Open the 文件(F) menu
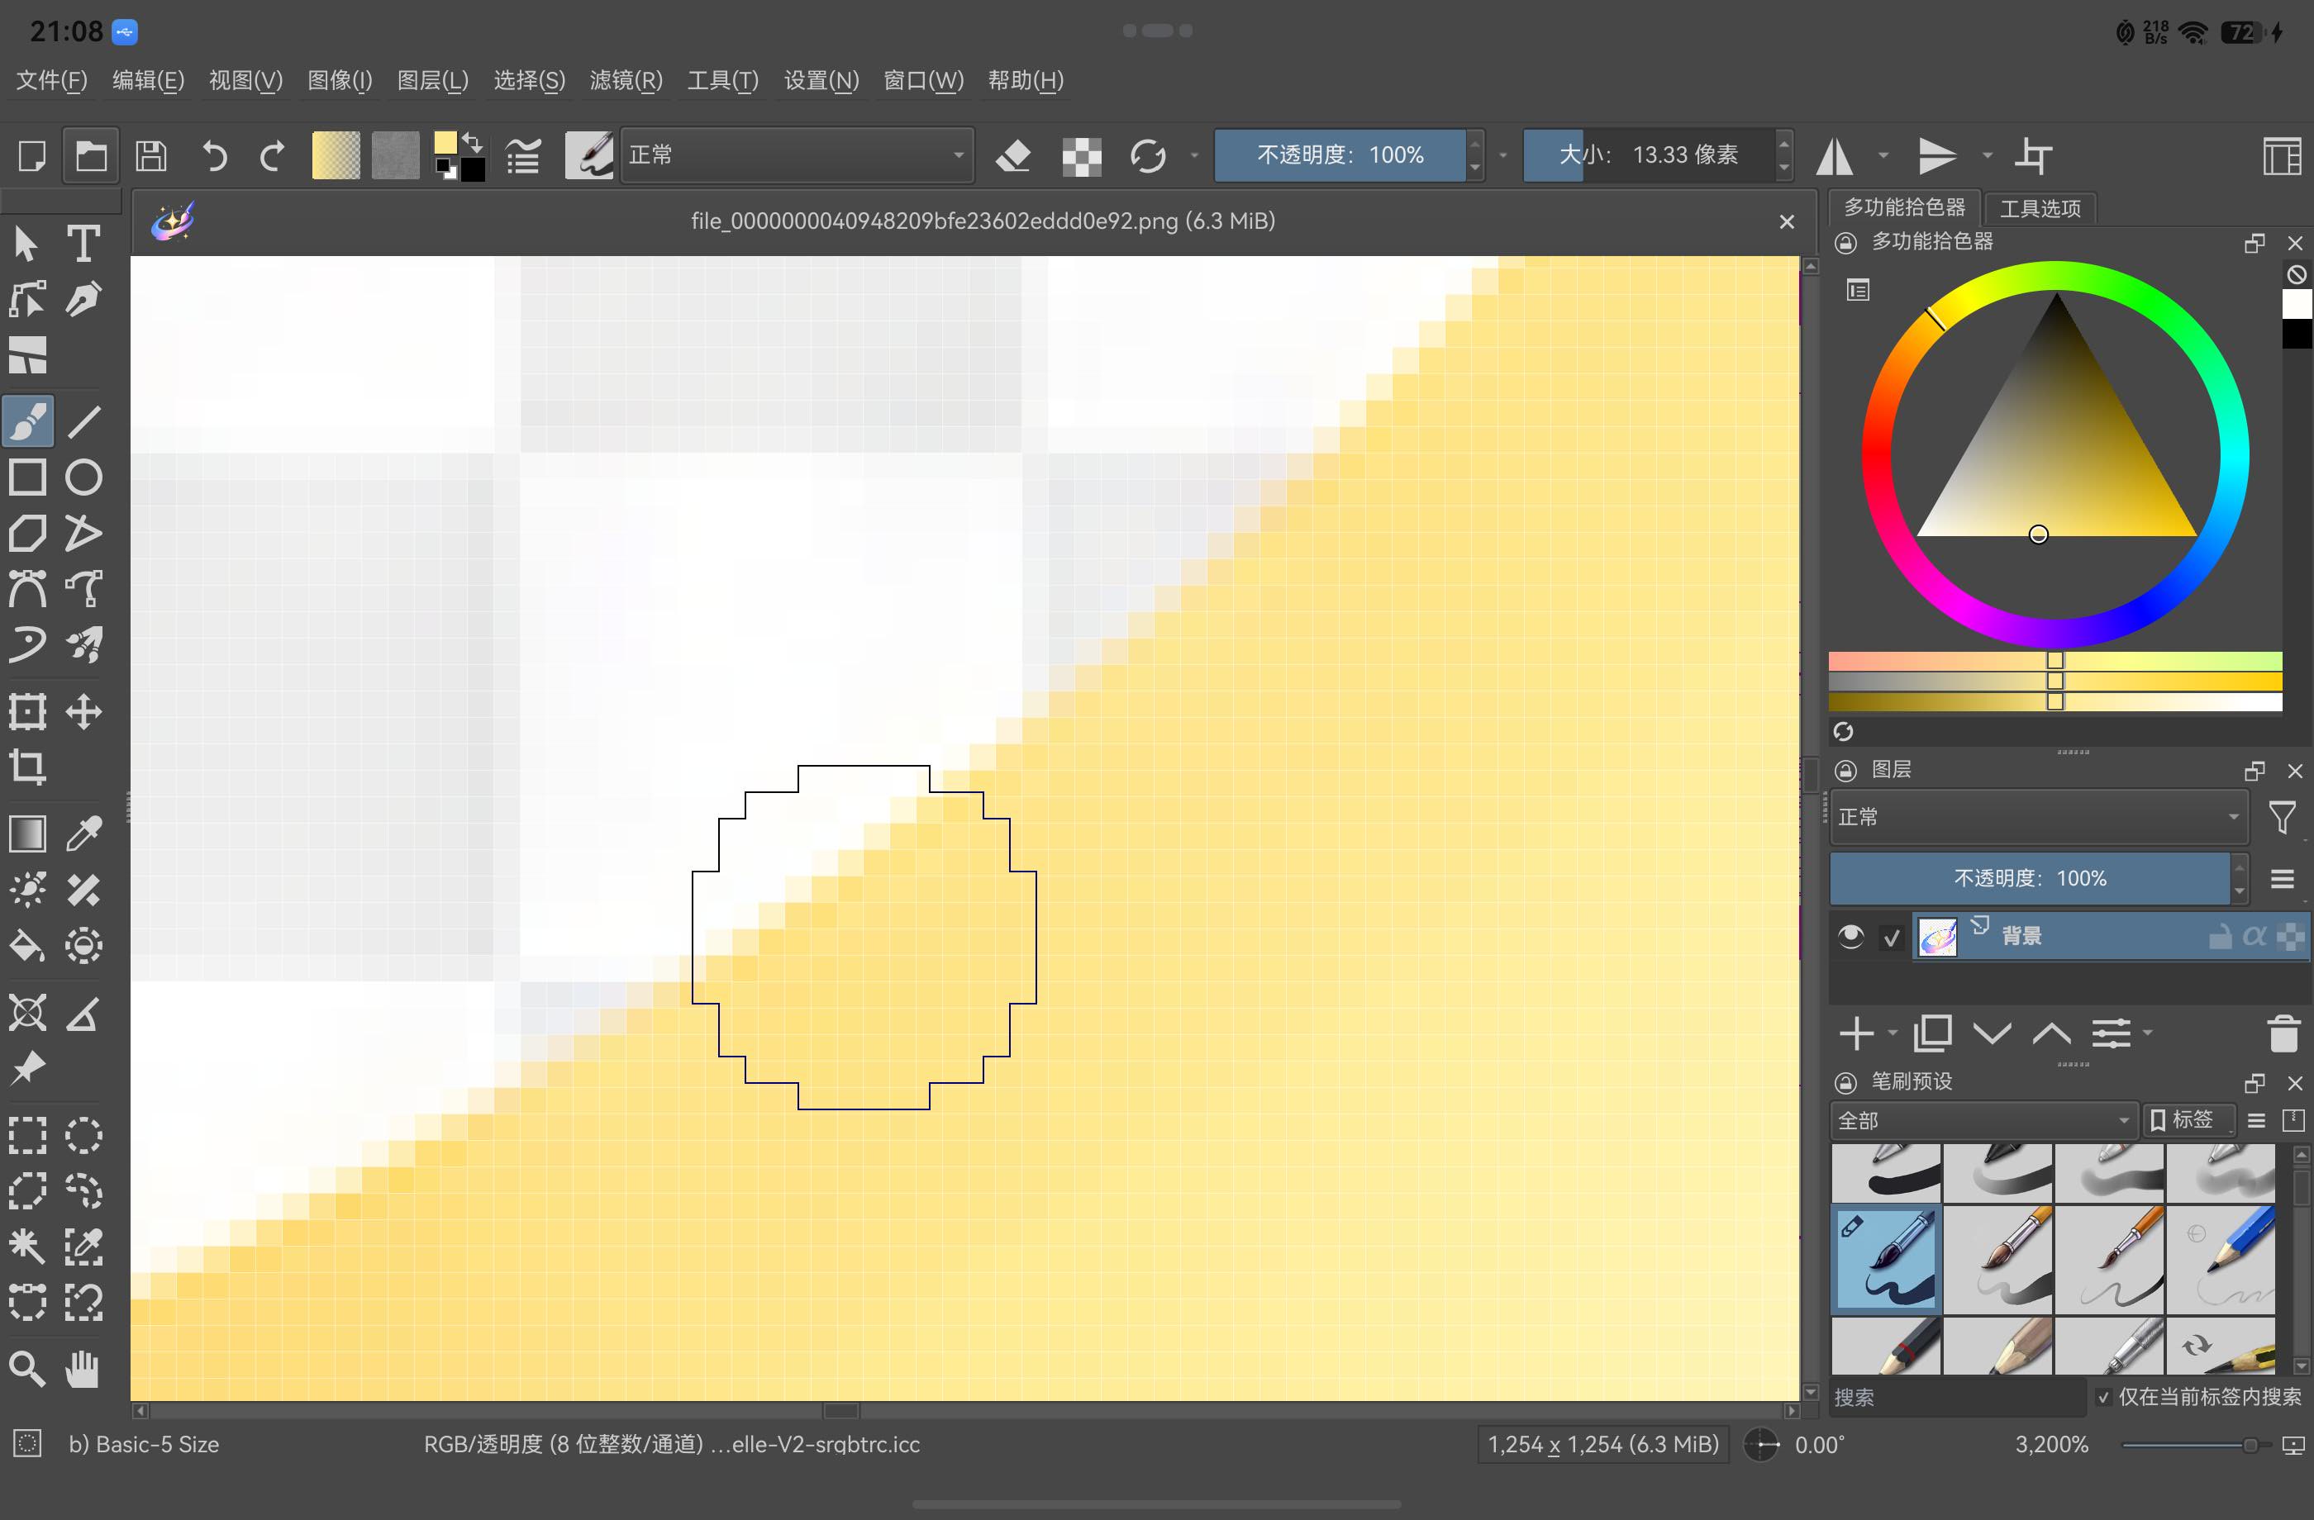 (x=53, y=79)
